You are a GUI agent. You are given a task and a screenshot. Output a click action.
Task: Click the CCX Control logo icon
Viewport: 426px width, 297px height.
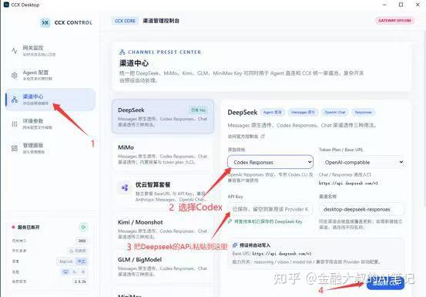click(45, 22)
